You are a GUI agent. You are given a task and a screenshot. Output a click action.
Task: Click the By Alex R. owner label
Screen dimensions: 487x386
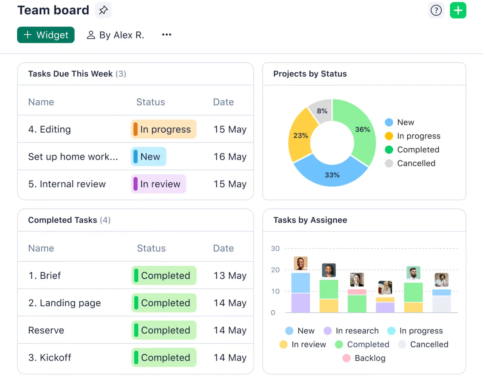pyautogui.click(x=116, y=35)
